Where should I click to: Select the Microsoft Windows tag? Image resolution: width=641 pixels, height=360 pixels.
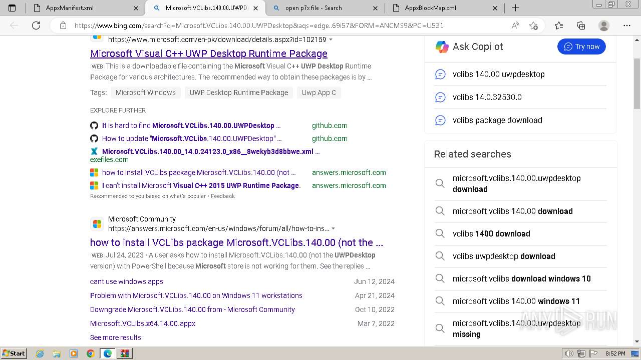pyautogui.click(x=145, y=92)
